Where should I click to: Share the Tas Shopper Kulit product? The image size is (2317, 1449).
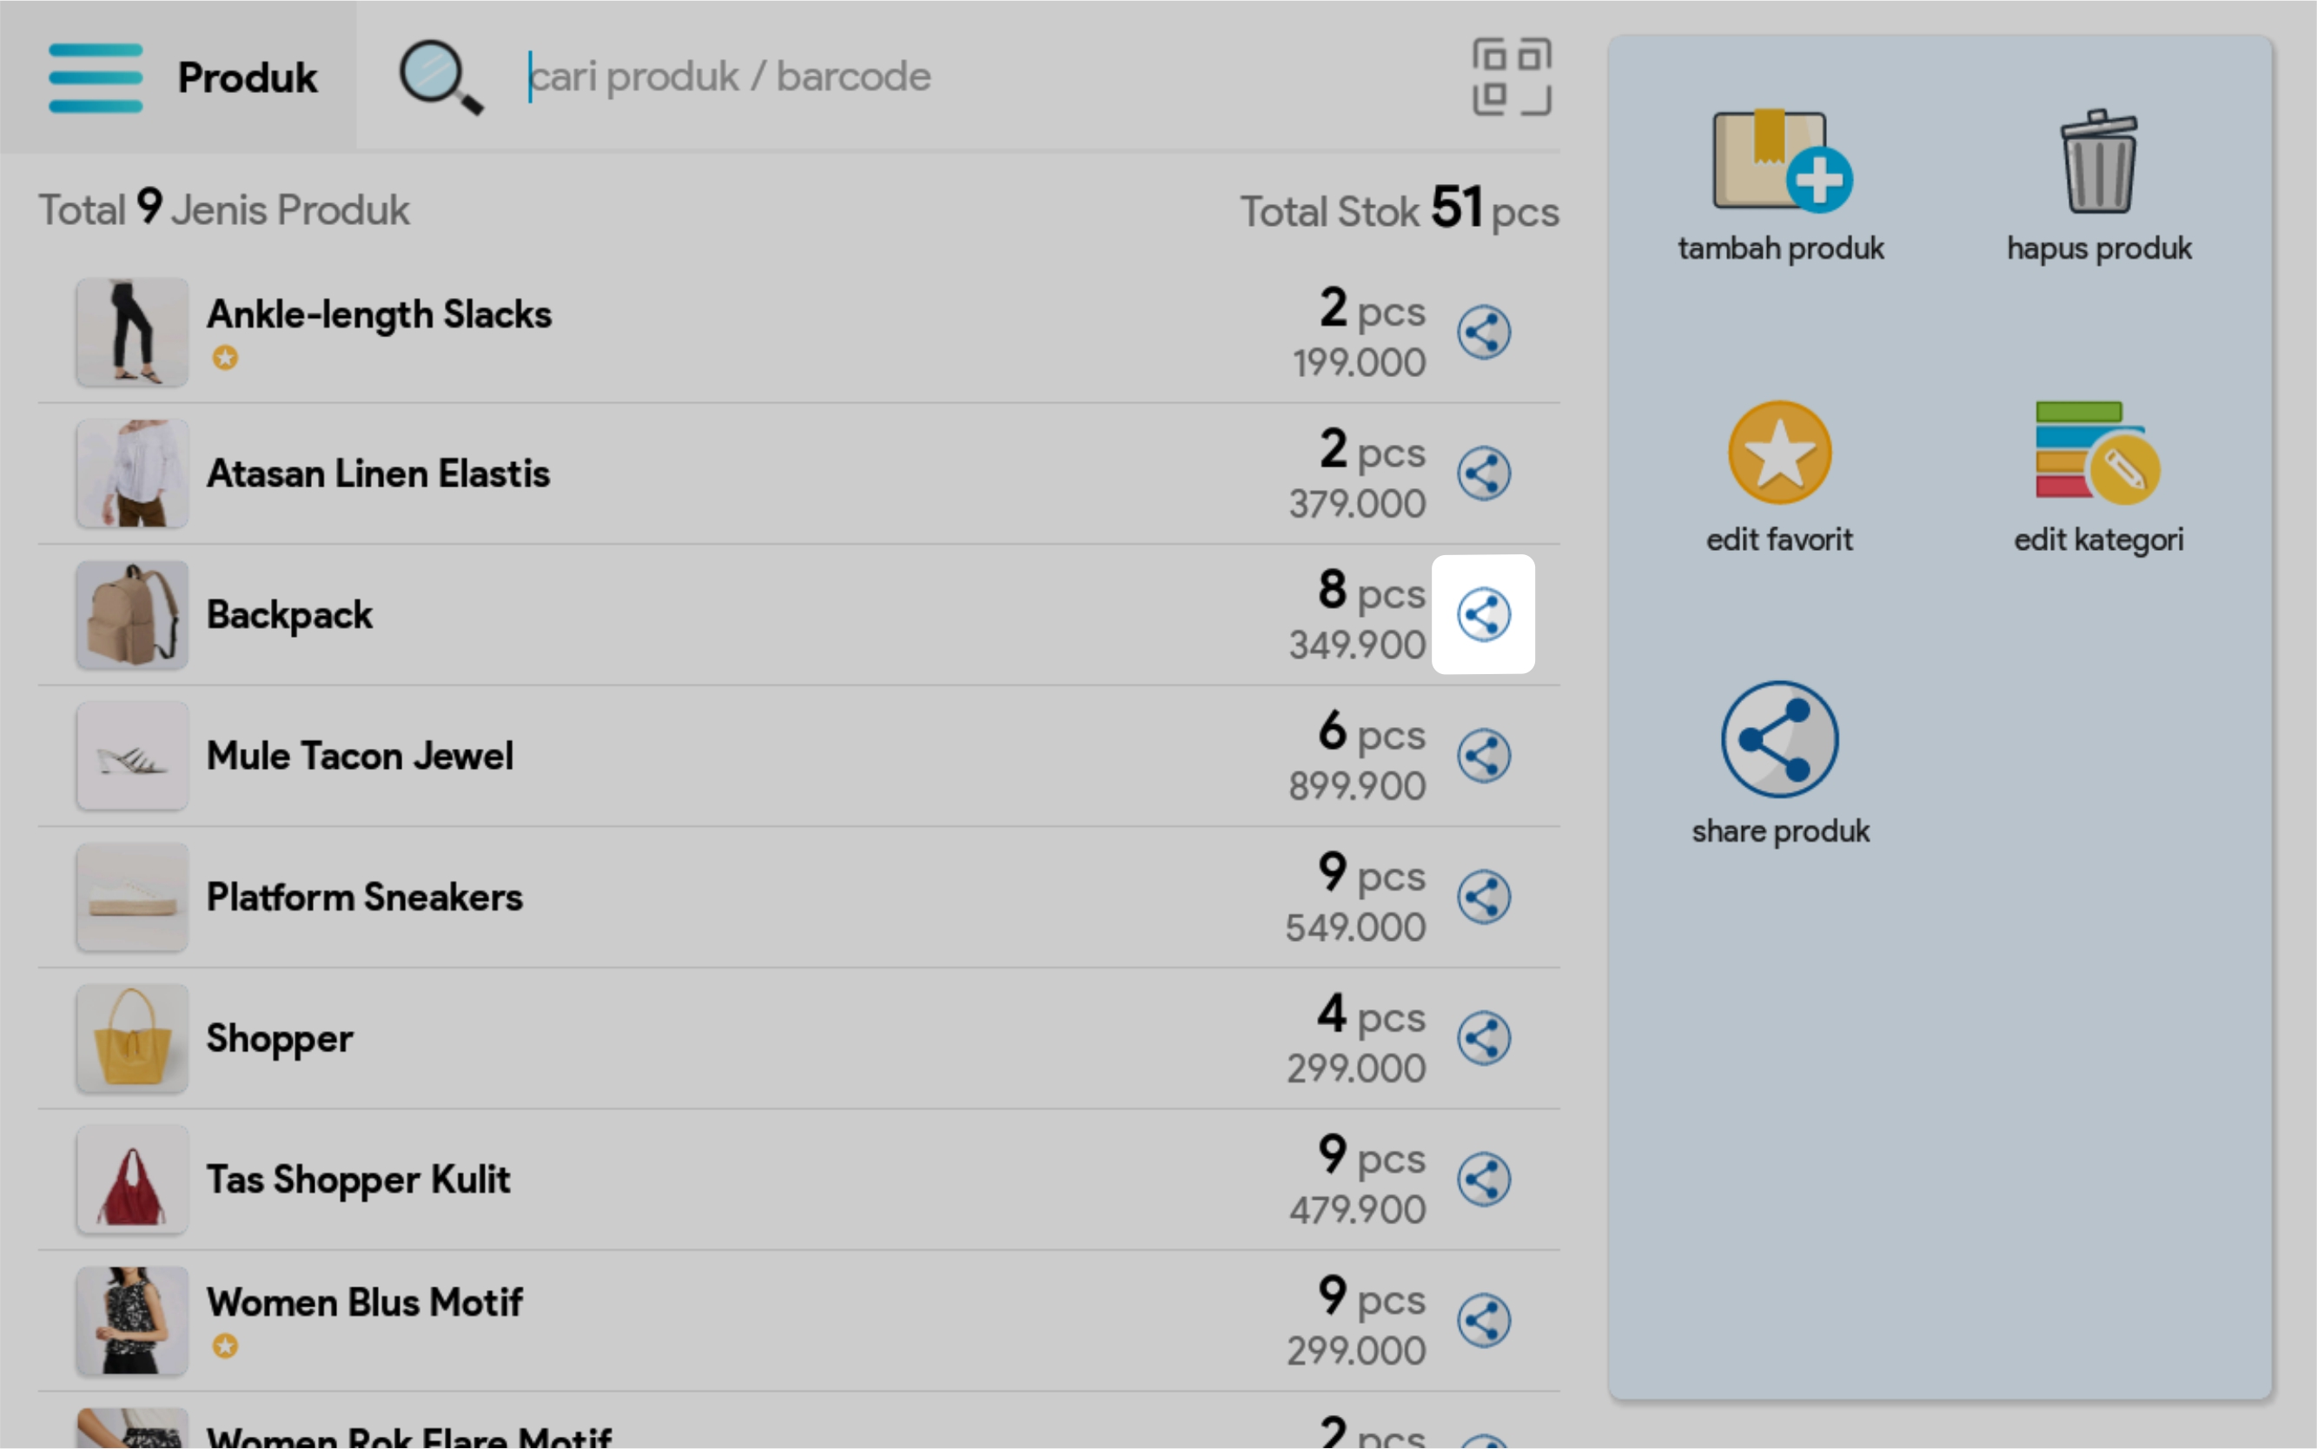coord(1483,1180)
